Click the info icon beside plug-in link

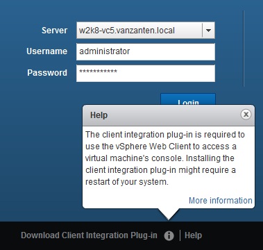coord(169,236)
